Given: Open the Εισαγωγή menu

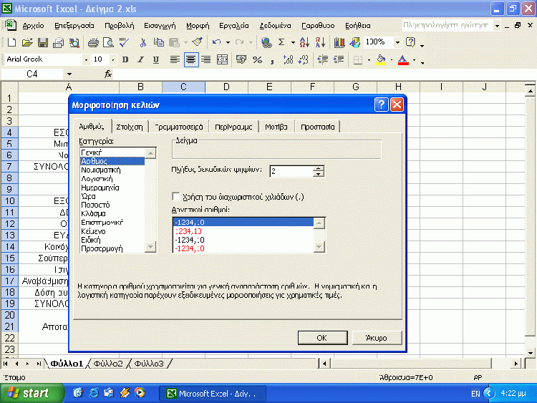Looking at the screenshot, I should 160,26.
